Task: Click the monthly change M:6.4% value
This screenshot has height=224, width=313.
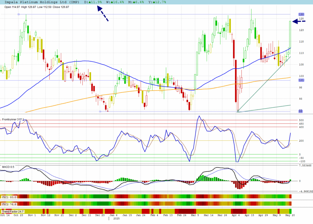Action: pos(136,2)
